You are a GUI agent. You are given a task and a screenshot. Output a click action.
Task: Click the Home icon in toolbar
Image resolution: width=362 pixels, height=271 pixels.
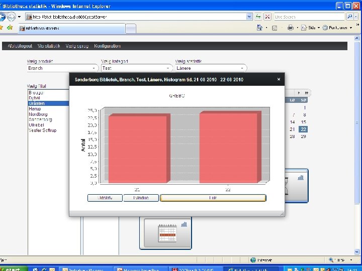pyautogui.click(x=259, y=28)
